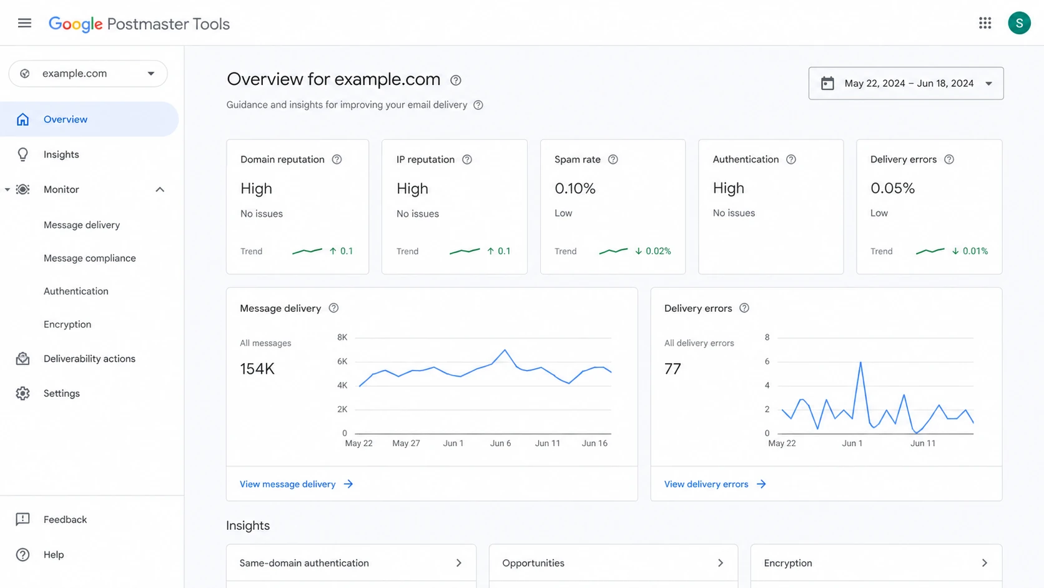
Task: Click the calendar icon in date range
Action: pos(827,83)
